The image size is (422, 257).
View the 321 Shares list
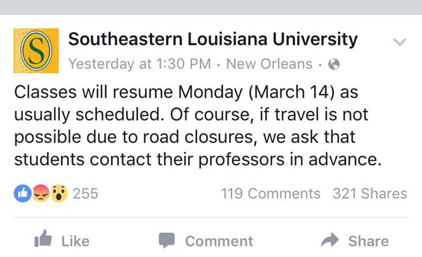point(369,194)
